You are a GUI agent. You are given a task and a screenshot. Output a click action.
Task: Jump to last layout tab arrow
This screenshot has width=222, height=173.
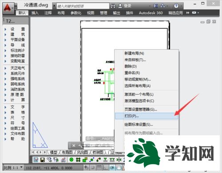(x=44, y=152)
